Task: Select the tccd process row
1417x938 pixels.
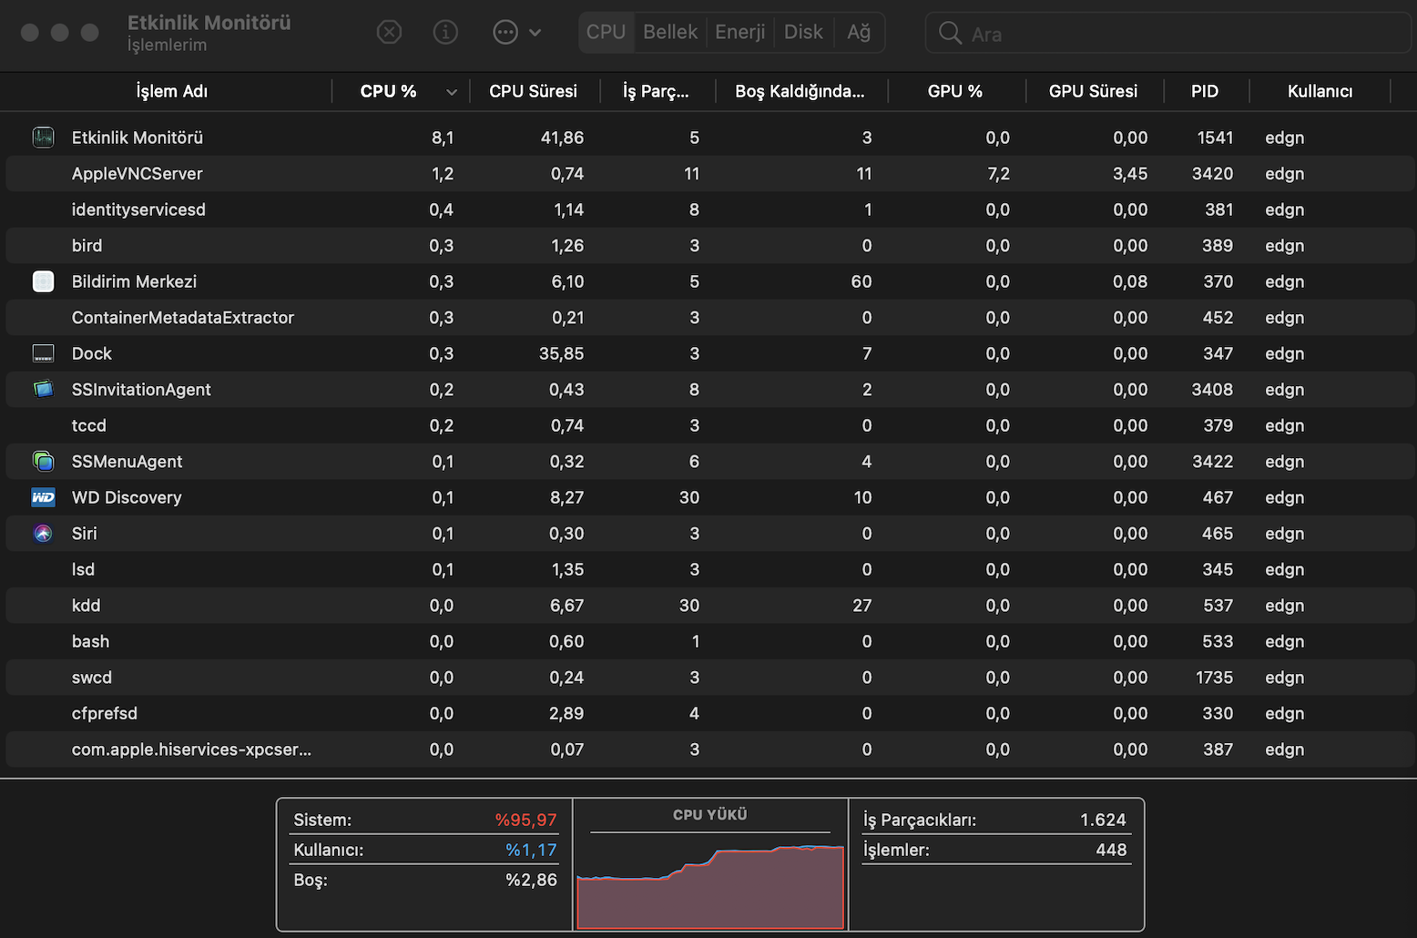Action: 708,425
